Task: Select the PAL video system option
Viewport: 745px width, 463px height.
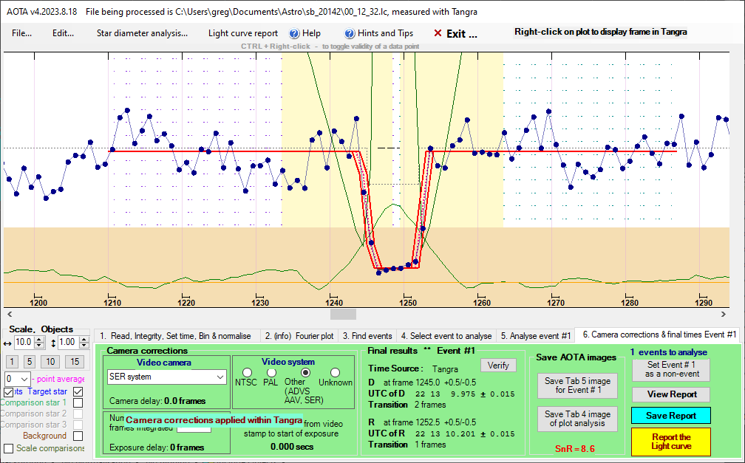Action: pos(271,373)
